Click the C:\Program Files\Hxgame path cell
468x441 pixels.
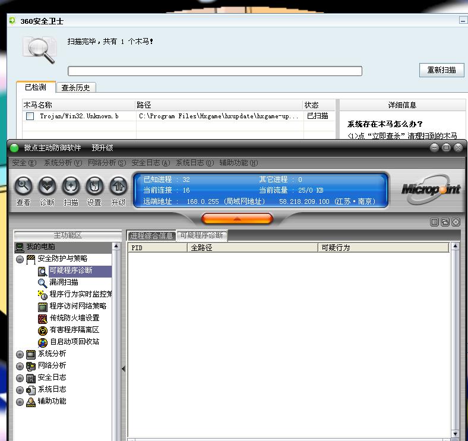[x=219, y=116]
